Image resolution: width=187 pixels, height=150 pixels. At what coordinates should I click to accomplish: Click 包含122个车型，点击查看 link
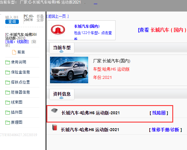click(93, 35)
